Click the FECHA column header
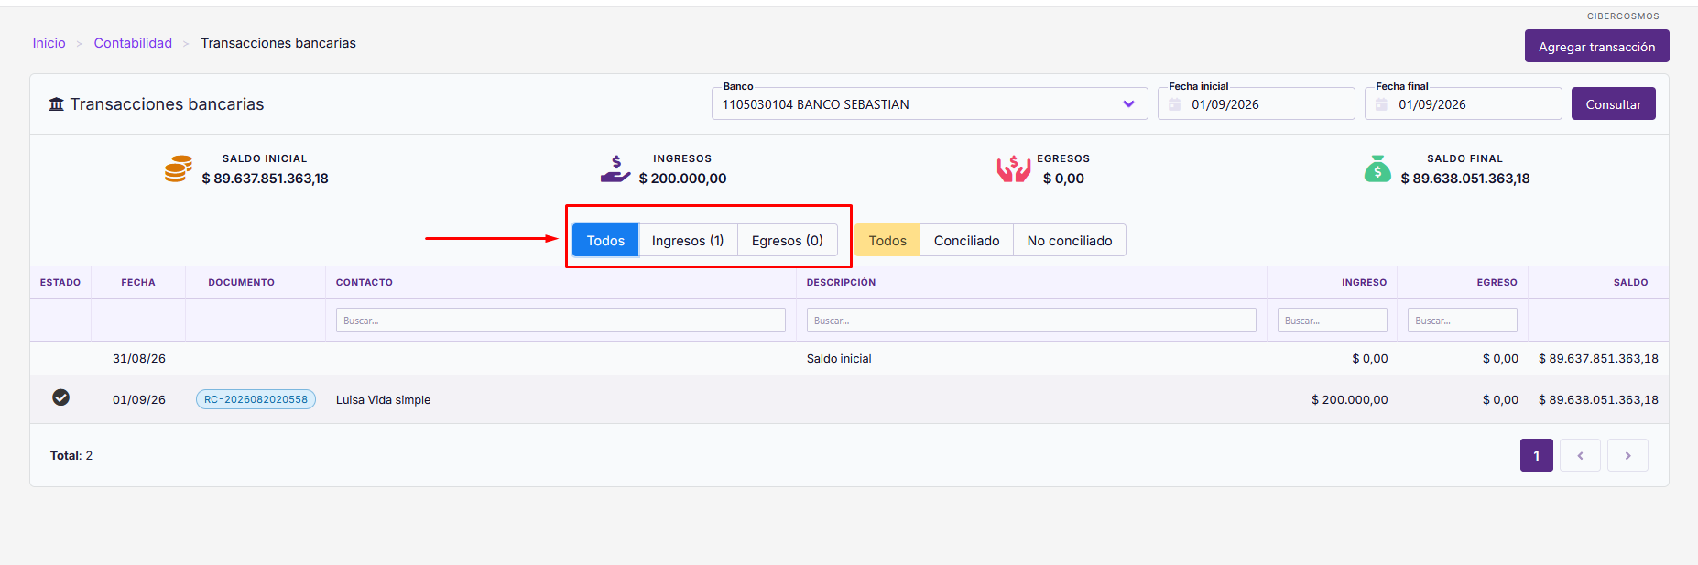The image size is (1698, 565). pos(138,282)
